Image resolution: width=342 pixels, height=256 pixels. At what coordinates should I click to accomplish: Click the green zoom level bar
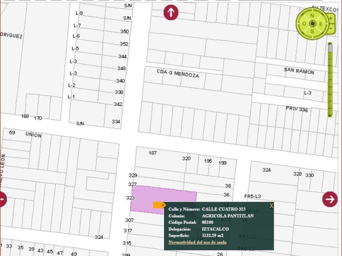(x=330, y=84)
